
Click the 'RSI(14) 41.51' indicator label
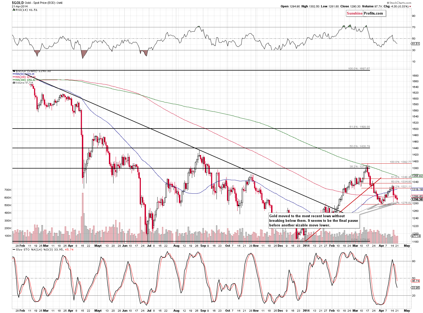(x=26, y=10)
